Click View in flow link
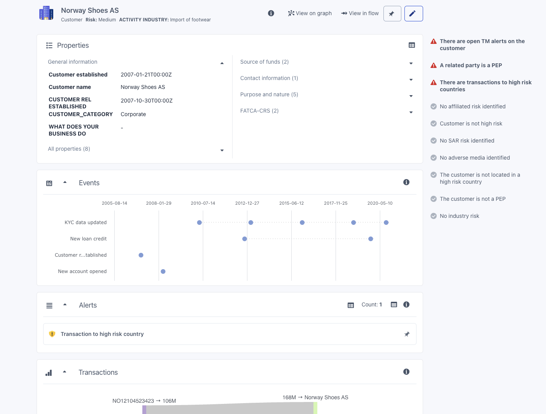The height and width of the screenshot is (414, 546). click(x=360, y=13)
